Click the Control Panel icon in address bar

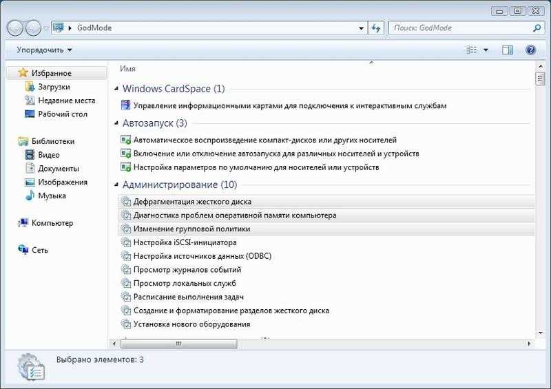pyautogui.click(x=59, y=28)
